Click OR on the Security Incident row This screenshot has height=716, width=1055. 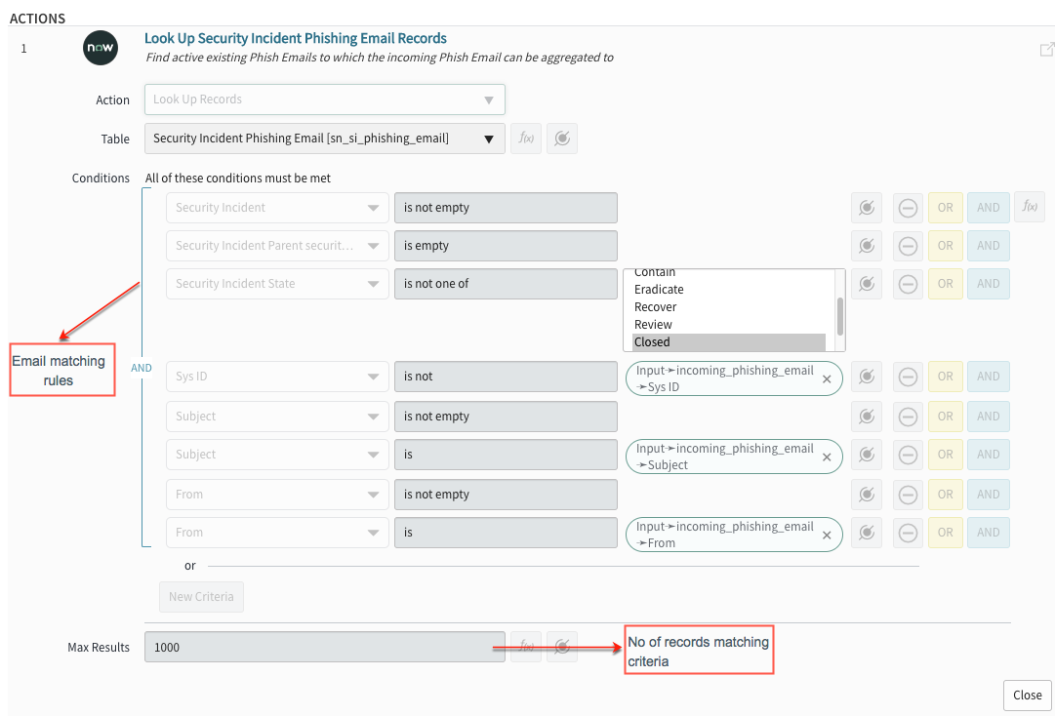(x=946, y=208)
